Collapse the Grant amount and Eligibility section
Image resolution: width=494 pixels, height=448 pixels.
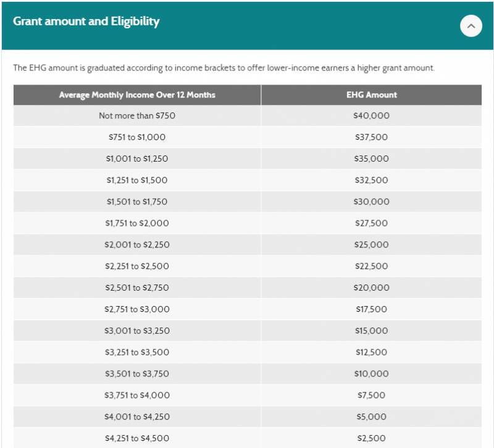[471, 26]
